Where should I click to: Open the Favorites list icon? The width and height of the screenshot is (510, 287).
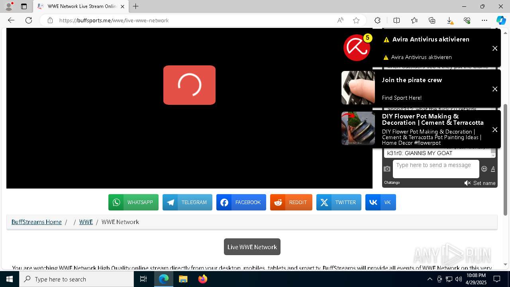pos(414,20)
